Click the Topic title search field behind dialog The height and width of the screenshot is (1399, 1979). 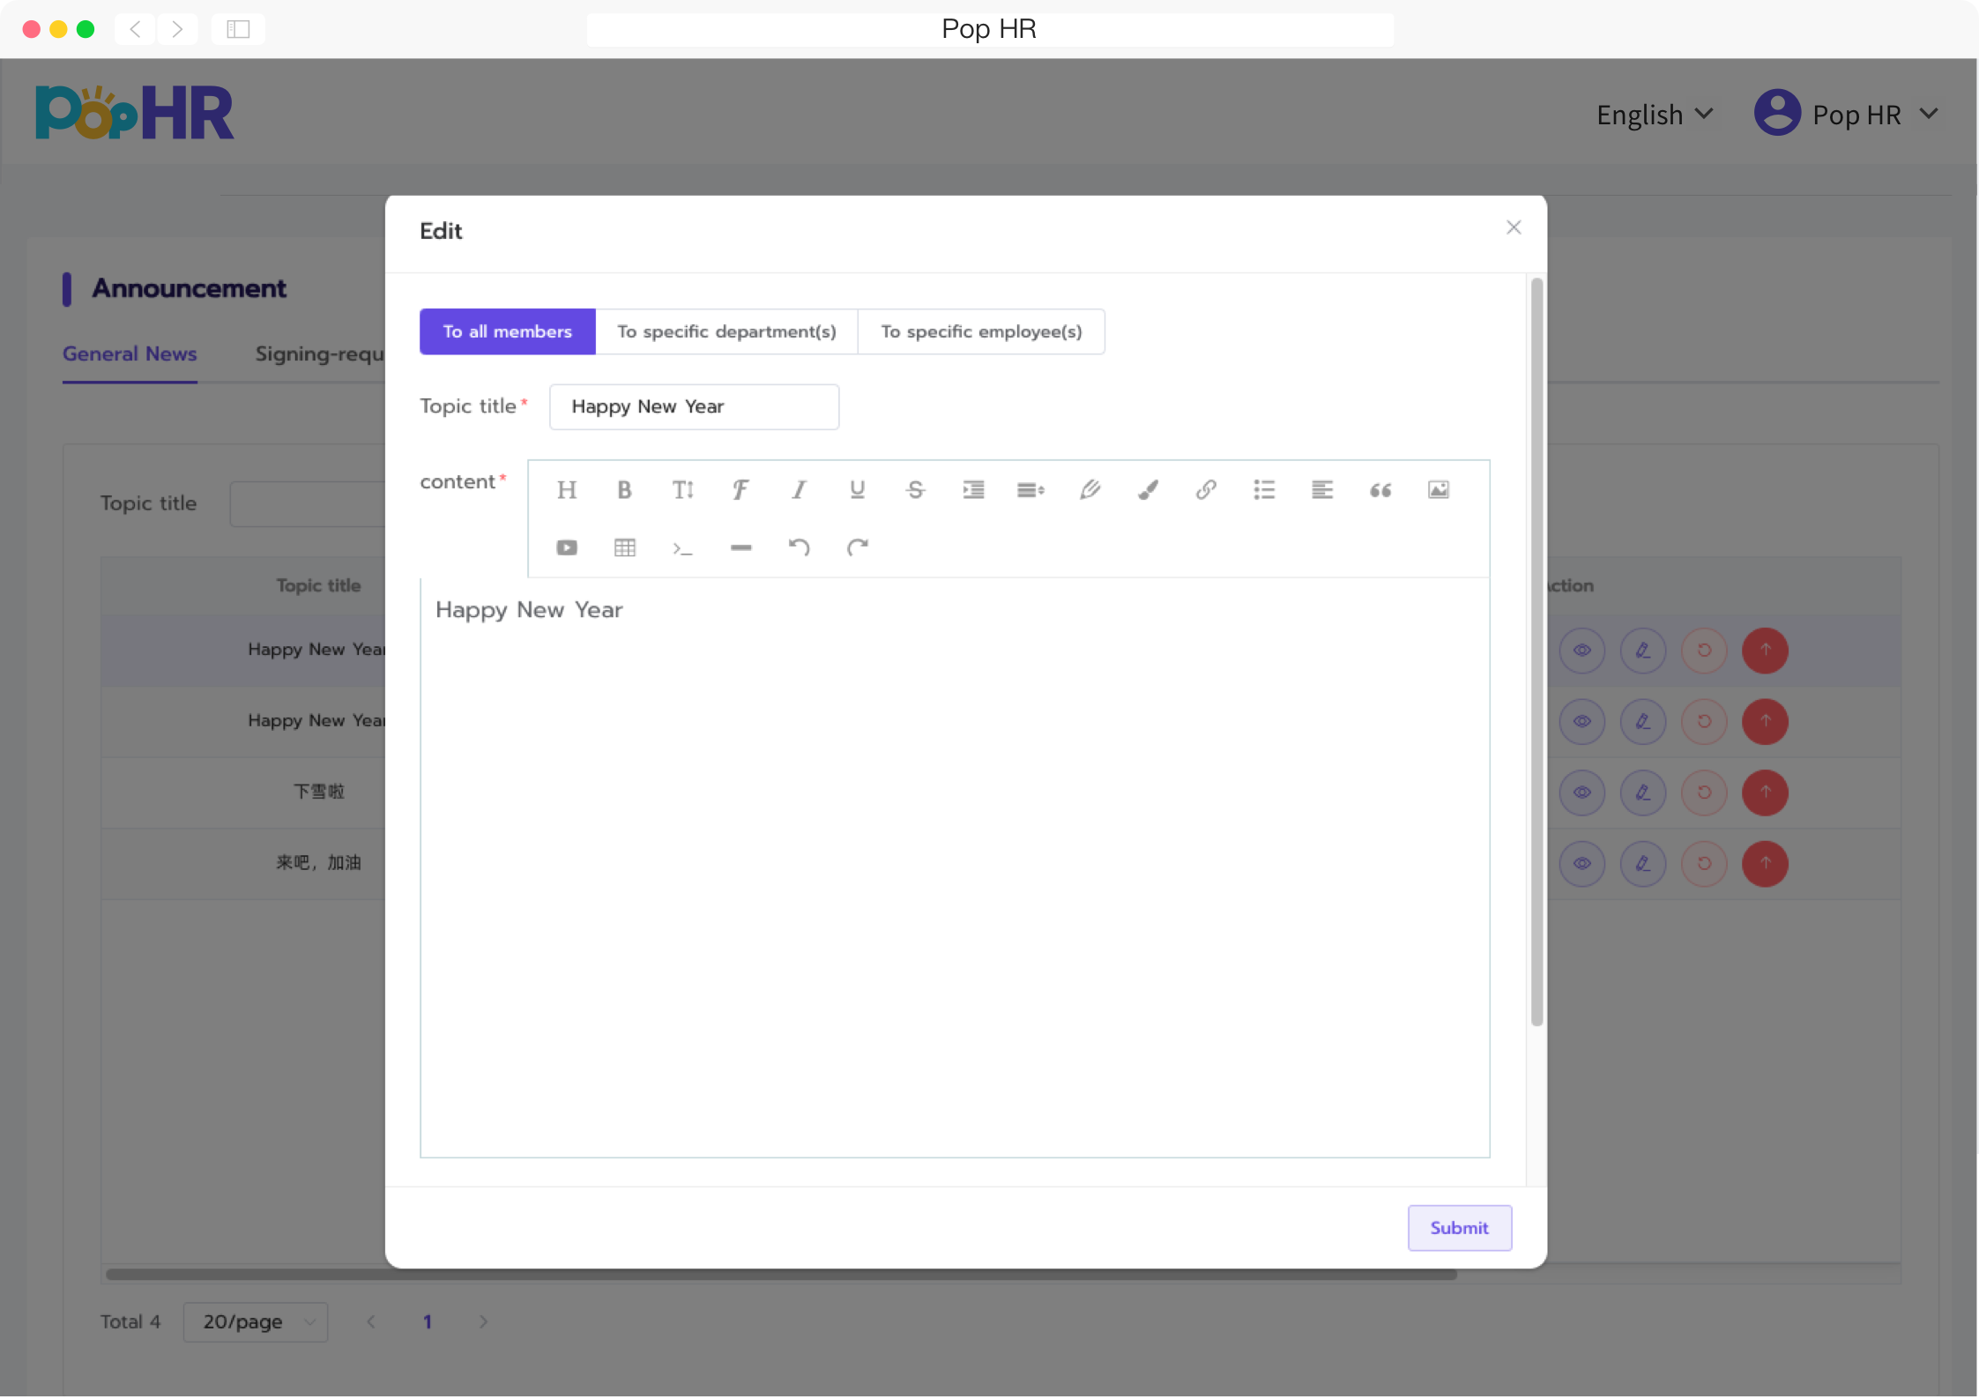(308, 504)
